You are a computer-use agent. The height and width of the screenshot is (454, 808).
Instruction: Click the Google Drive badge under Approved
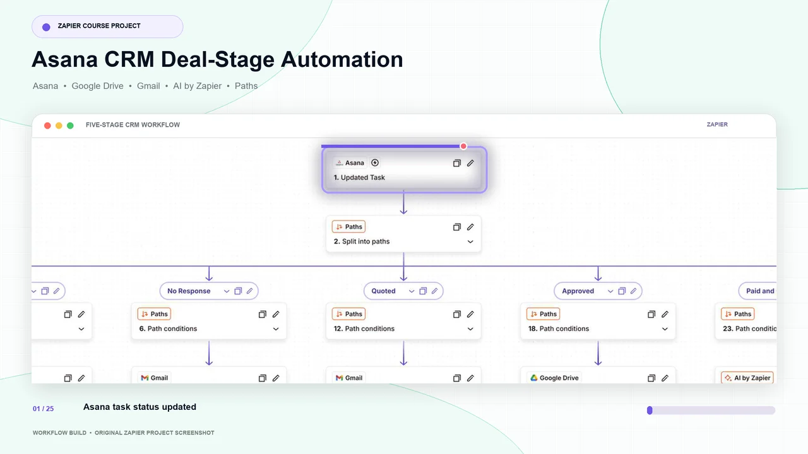click(x=554, y=378)
